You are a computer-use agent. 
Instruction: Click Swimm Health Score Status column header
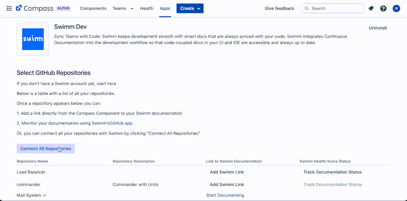pos(325,161)
